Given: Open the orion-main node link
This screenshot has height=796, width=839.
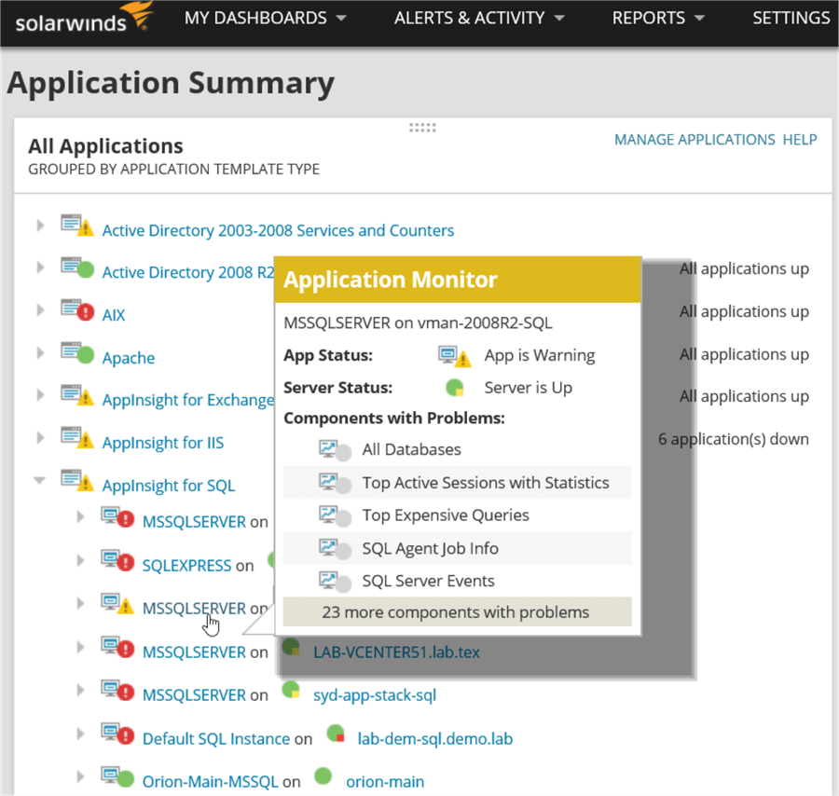Looking at the screenshot, I should (385, 782).
